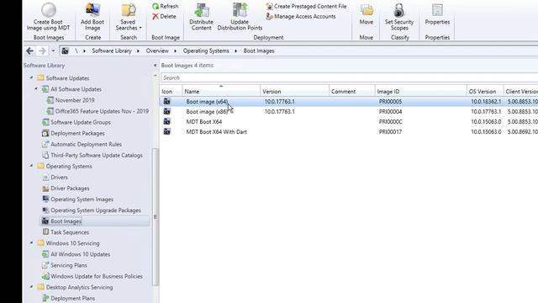Collapse the Operating Systems folder

tap(31, 166)
